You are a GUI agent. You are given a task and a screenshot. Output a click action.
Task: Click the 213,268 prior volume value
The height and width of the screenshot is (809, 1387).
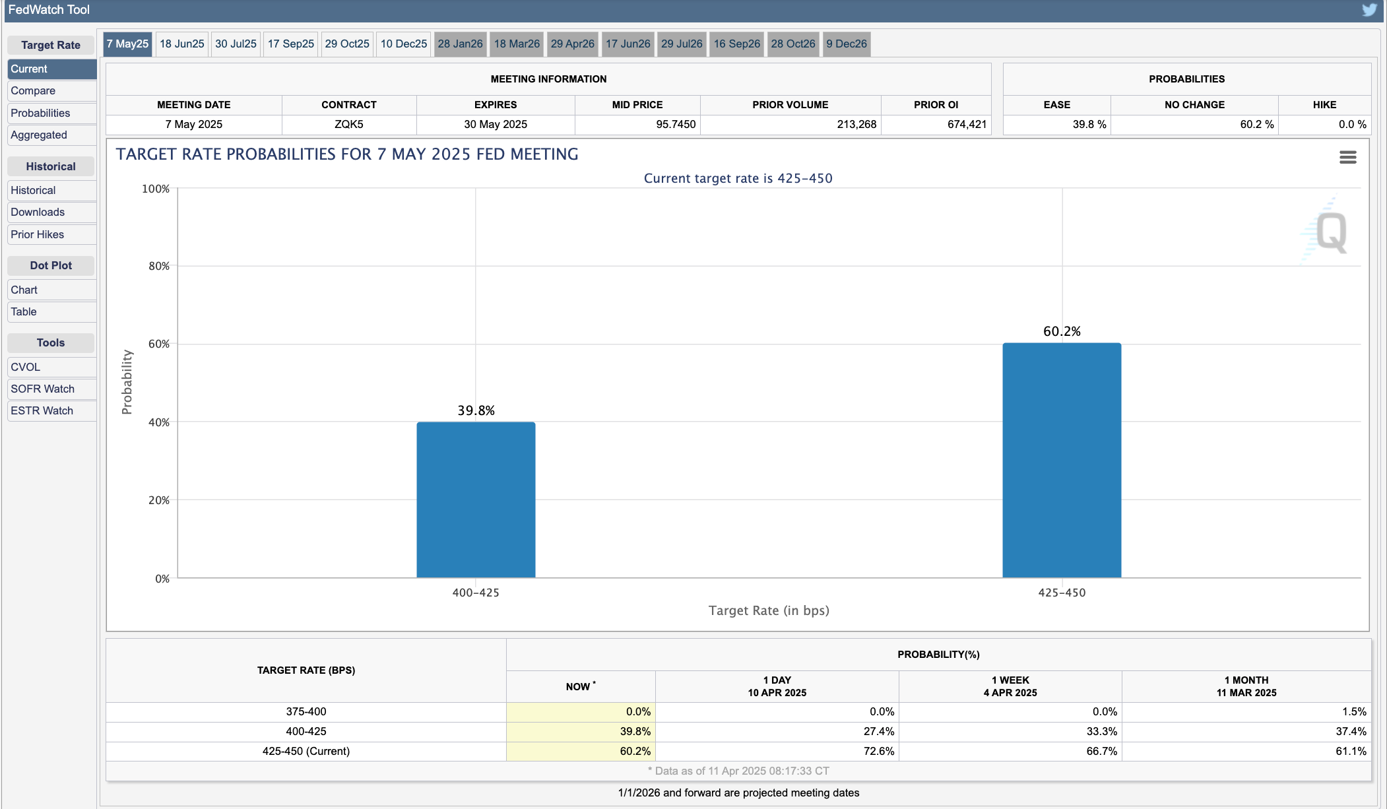point(856,125)
